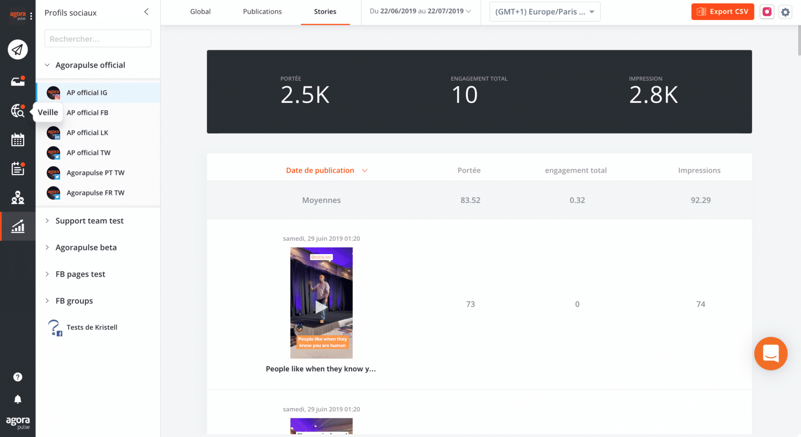This screenshot has height=437, width=801.
Task: Open the publishing calendar icon
Action: coord(18,140)
